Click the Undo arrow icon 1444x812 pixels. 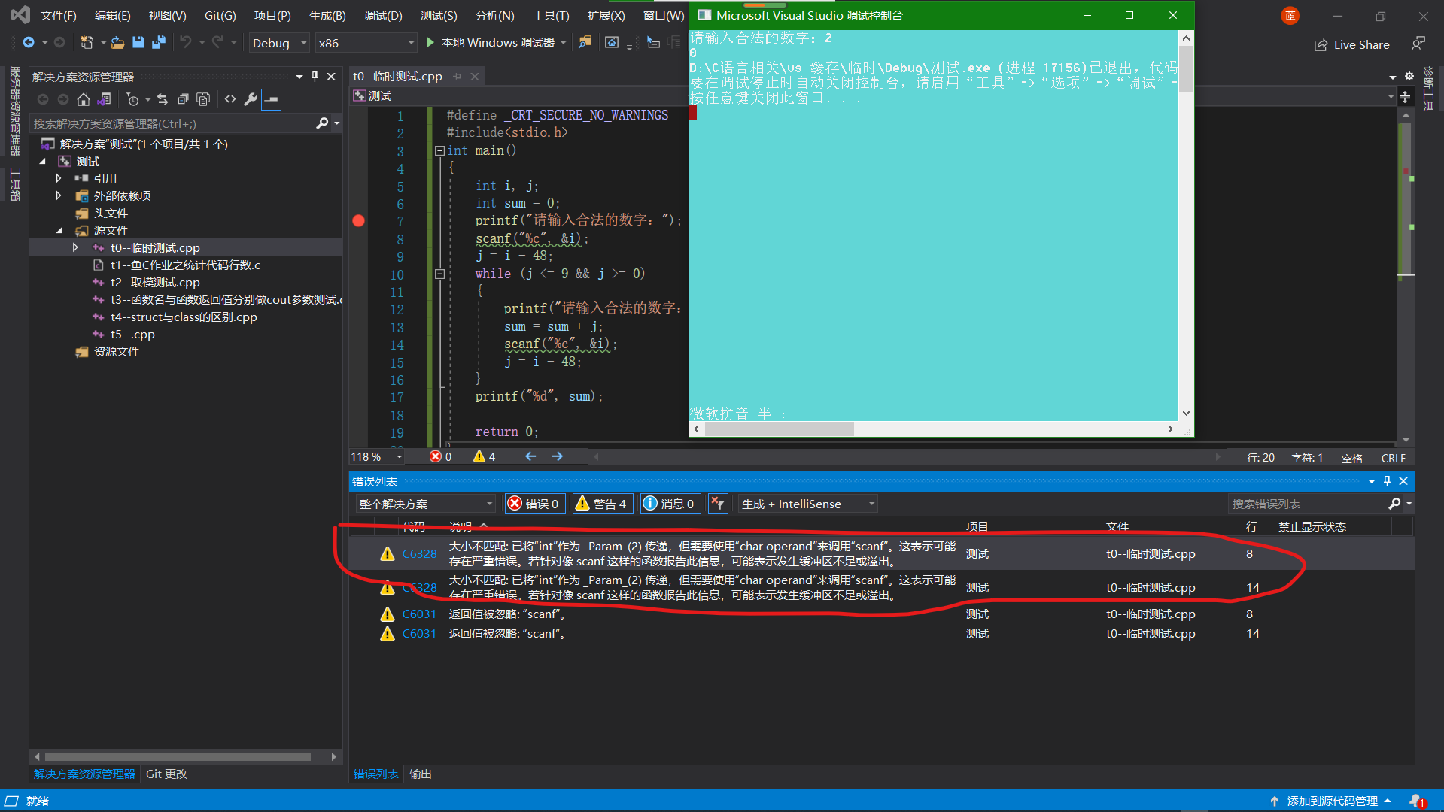click(185, 43)
